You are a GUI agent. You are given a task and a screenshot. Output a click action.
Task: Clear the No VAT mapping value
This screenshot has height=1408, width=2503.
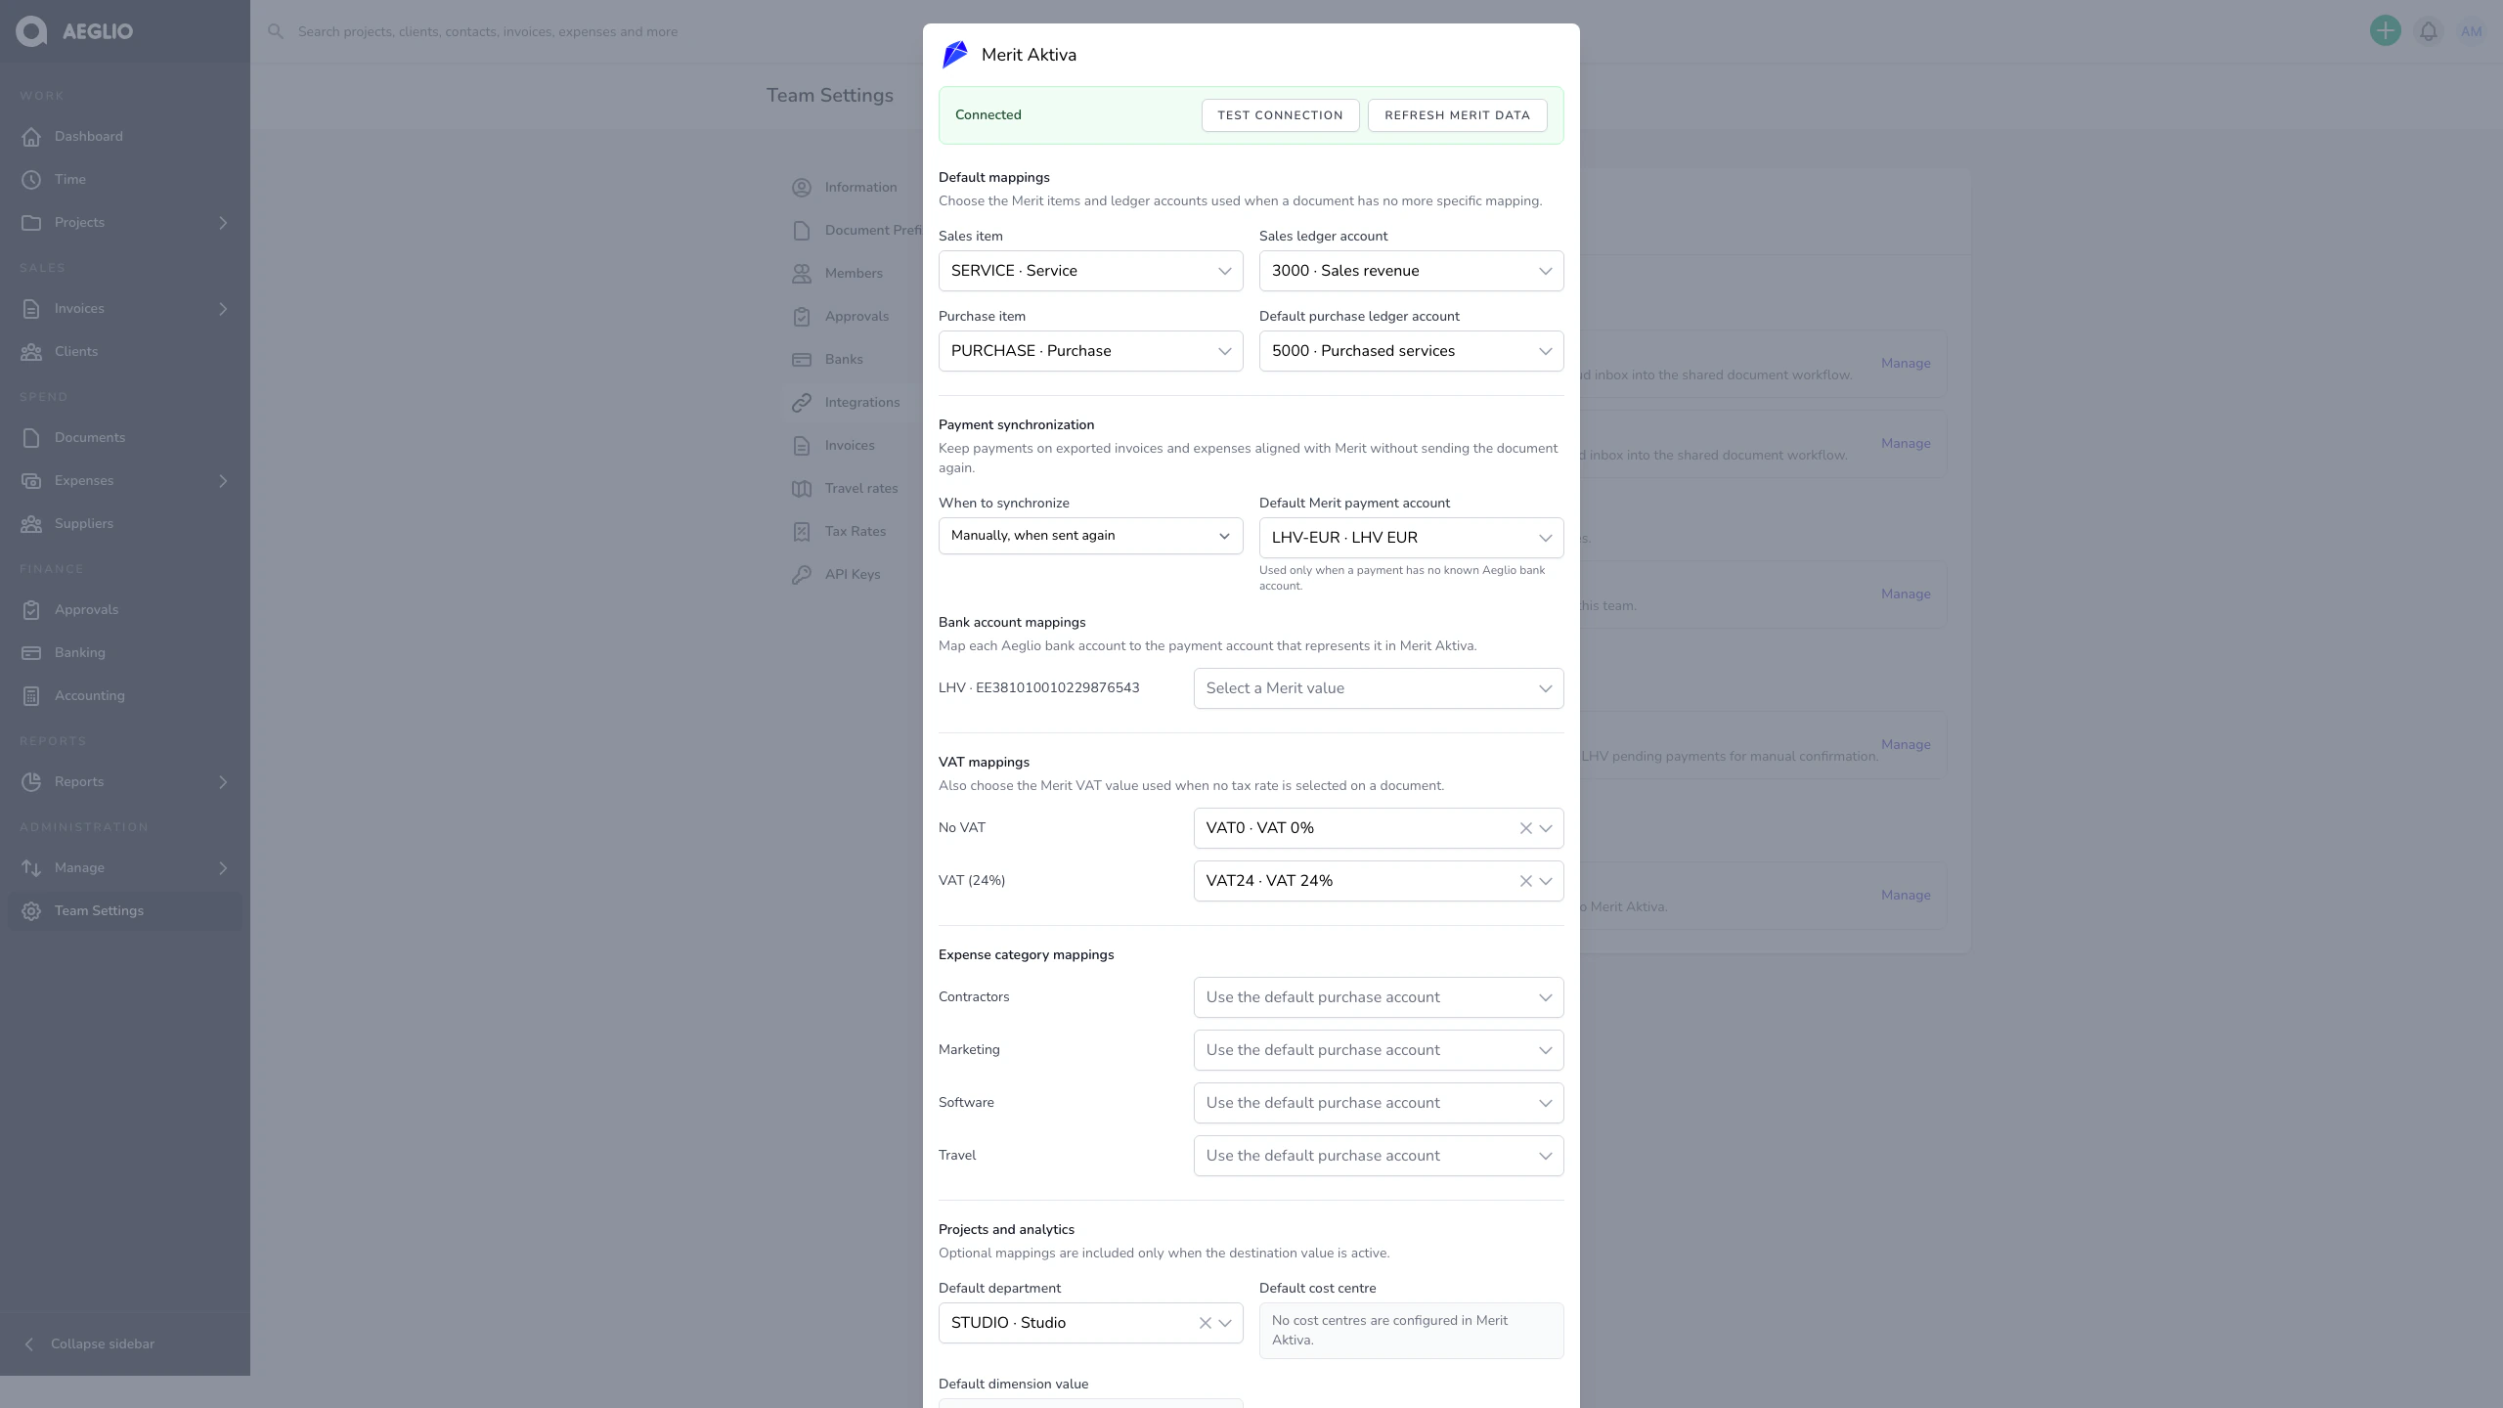click(1525, 828)
